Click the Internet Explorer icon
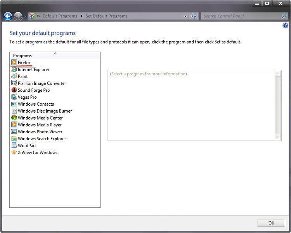Image resolution: width=291 pixels, height=233 pixels. tap(14, 70)
